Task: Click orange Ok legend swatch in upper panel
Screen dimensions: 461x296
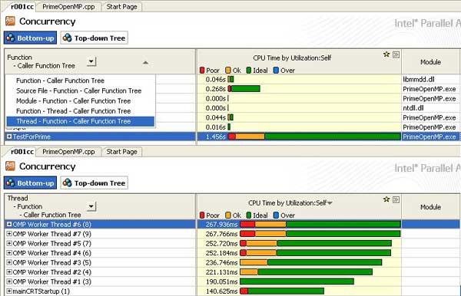Action: click(228, 71)
